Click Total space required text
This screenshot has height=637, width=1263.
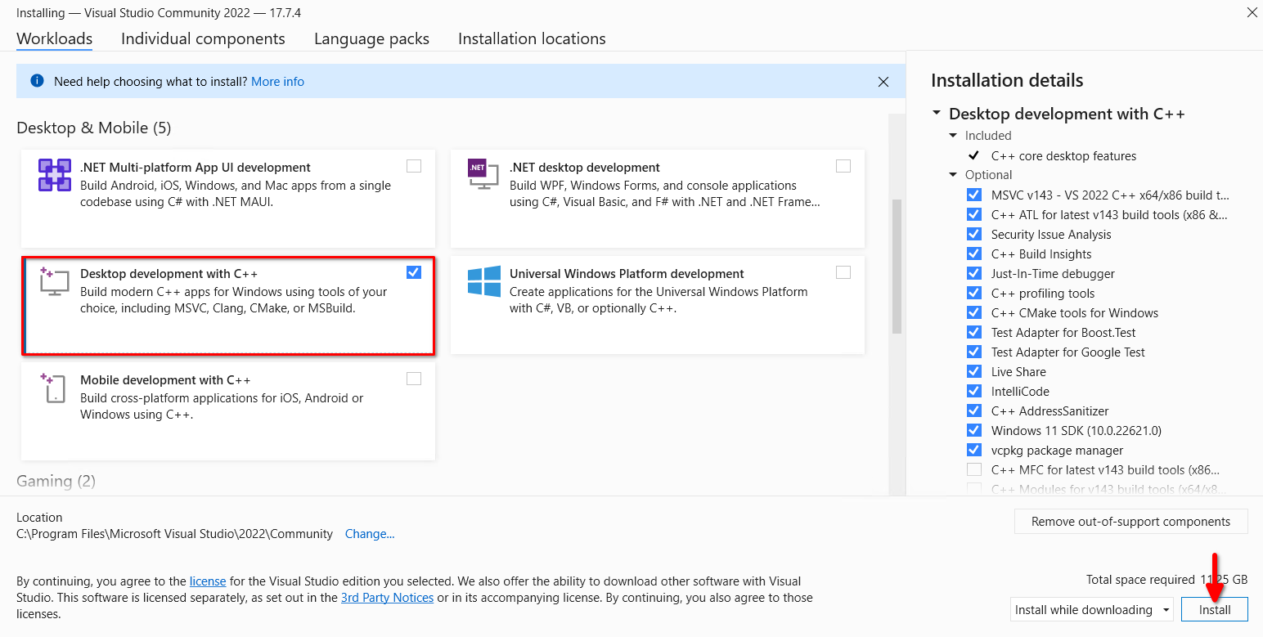click(x=1166, y=579)
